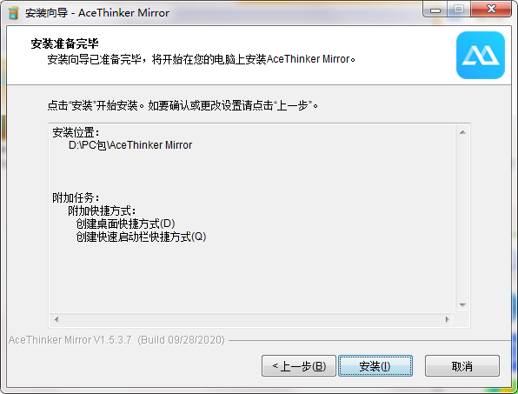Click the 创建桌面快捷方式(D) line

[x=125, y=224]
